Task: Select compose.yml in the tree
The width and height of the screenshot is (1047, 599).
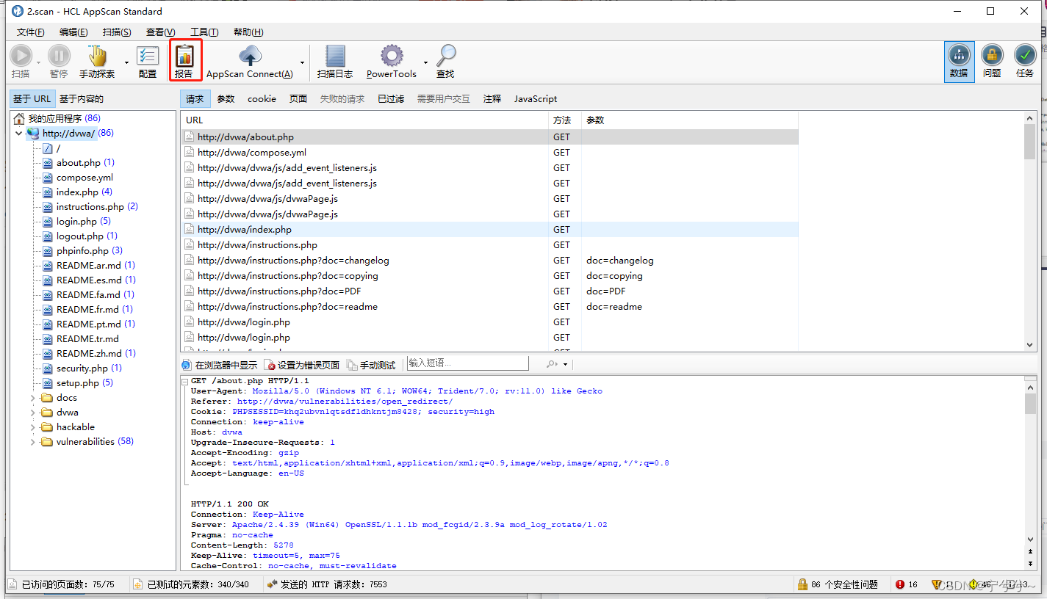Action: 78,178
